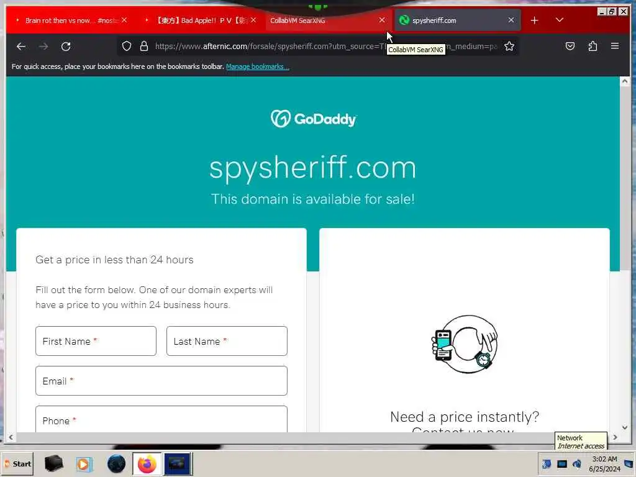Click the horizontal scroll right arrow

[x=616, y=437]
